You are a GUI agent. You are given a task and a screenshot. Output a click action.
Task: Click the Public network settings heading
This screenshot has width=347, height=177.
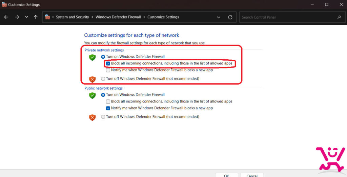pyautogui.click(x=104, y=88)
